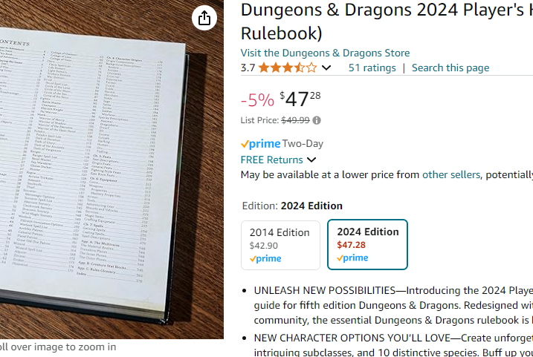The image size is (533, 357).
Task: Select the 2014 Edition option
Action: point(280,244)
